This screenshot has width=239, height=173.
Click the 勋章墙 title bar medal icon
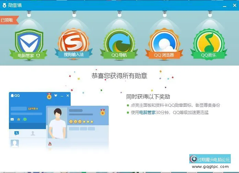point(4,5)
